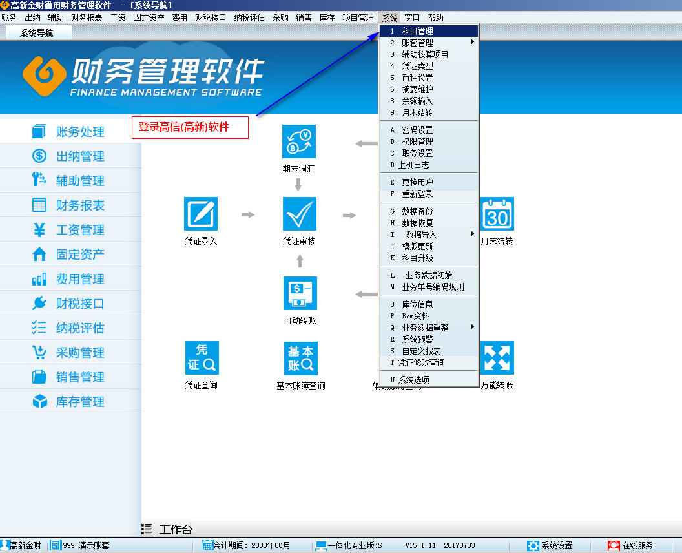
Task: Open the 财务报表 menu in the menu bar
Action: 87,17
